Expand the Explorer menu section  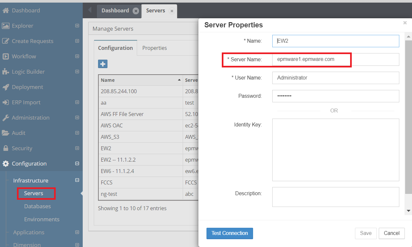(77, 26)
